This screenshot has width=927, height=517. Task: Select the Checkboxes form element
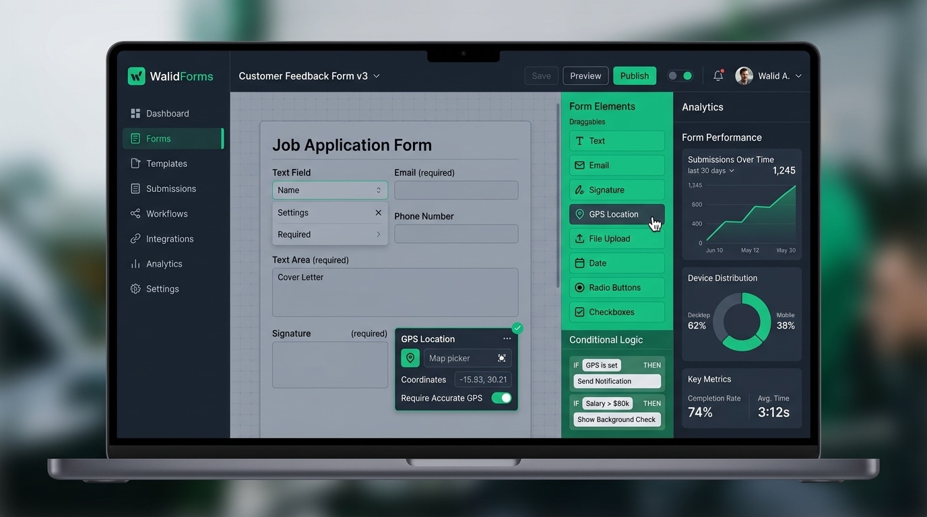pyautogui.click(x=617, y=312)
